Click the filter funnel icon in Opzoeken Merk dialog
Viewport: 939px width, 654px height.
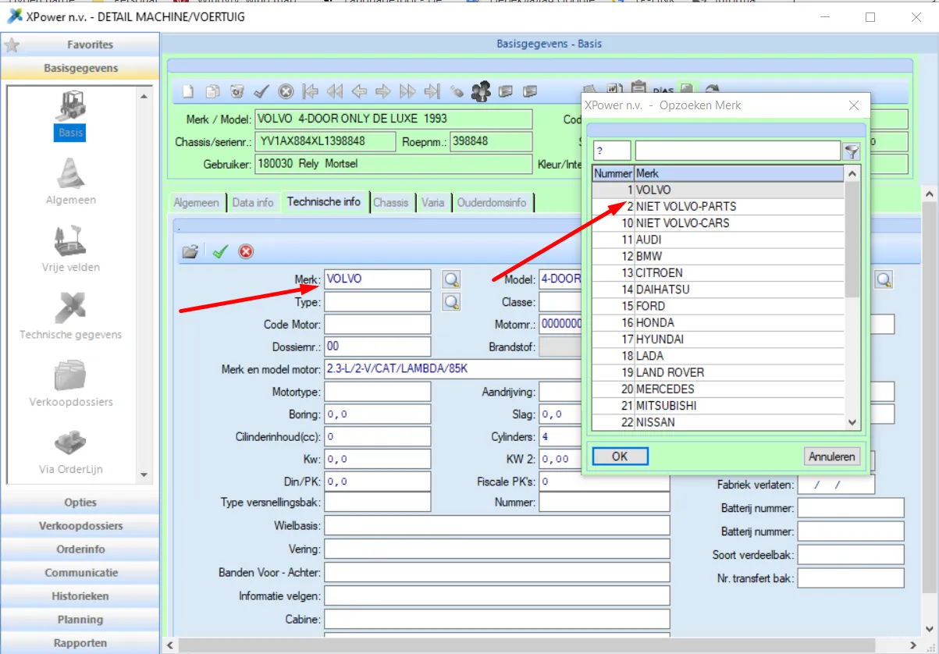(852, 151)
